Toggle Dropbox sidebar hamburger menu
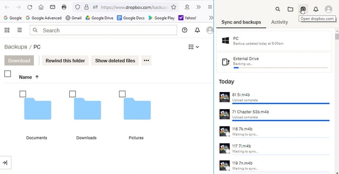This screenshot has width=339, height=174. point(20,30)
